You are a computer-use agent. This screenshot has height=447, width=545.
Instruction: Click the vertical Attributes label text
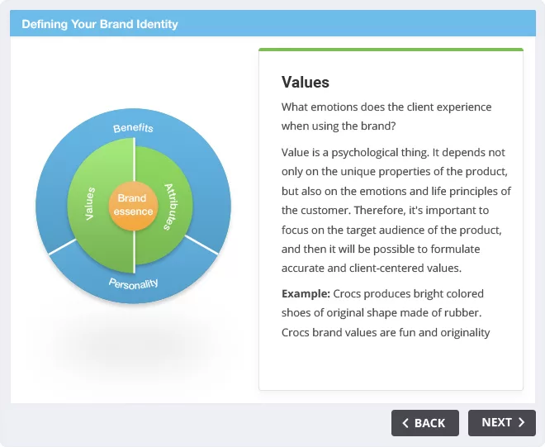(171, 207)
